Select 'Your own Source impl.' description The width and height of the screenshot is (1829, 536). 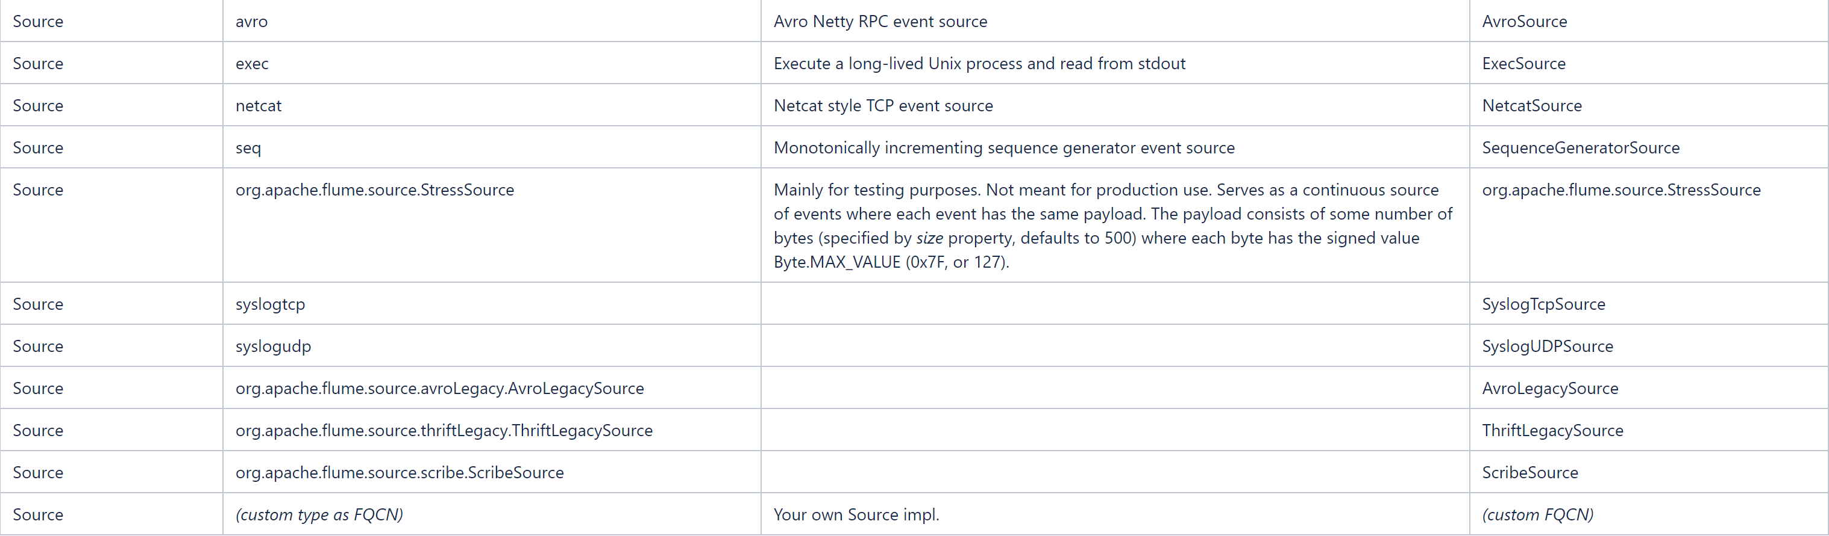click(x=856, y=515)
